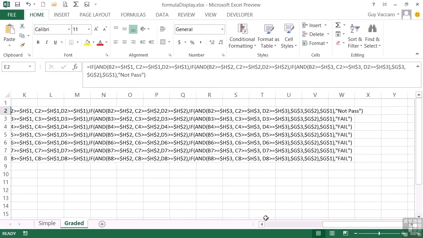The image size is (423, 238).
Task: Toggle italic formatting
Action: pos(47,42)
